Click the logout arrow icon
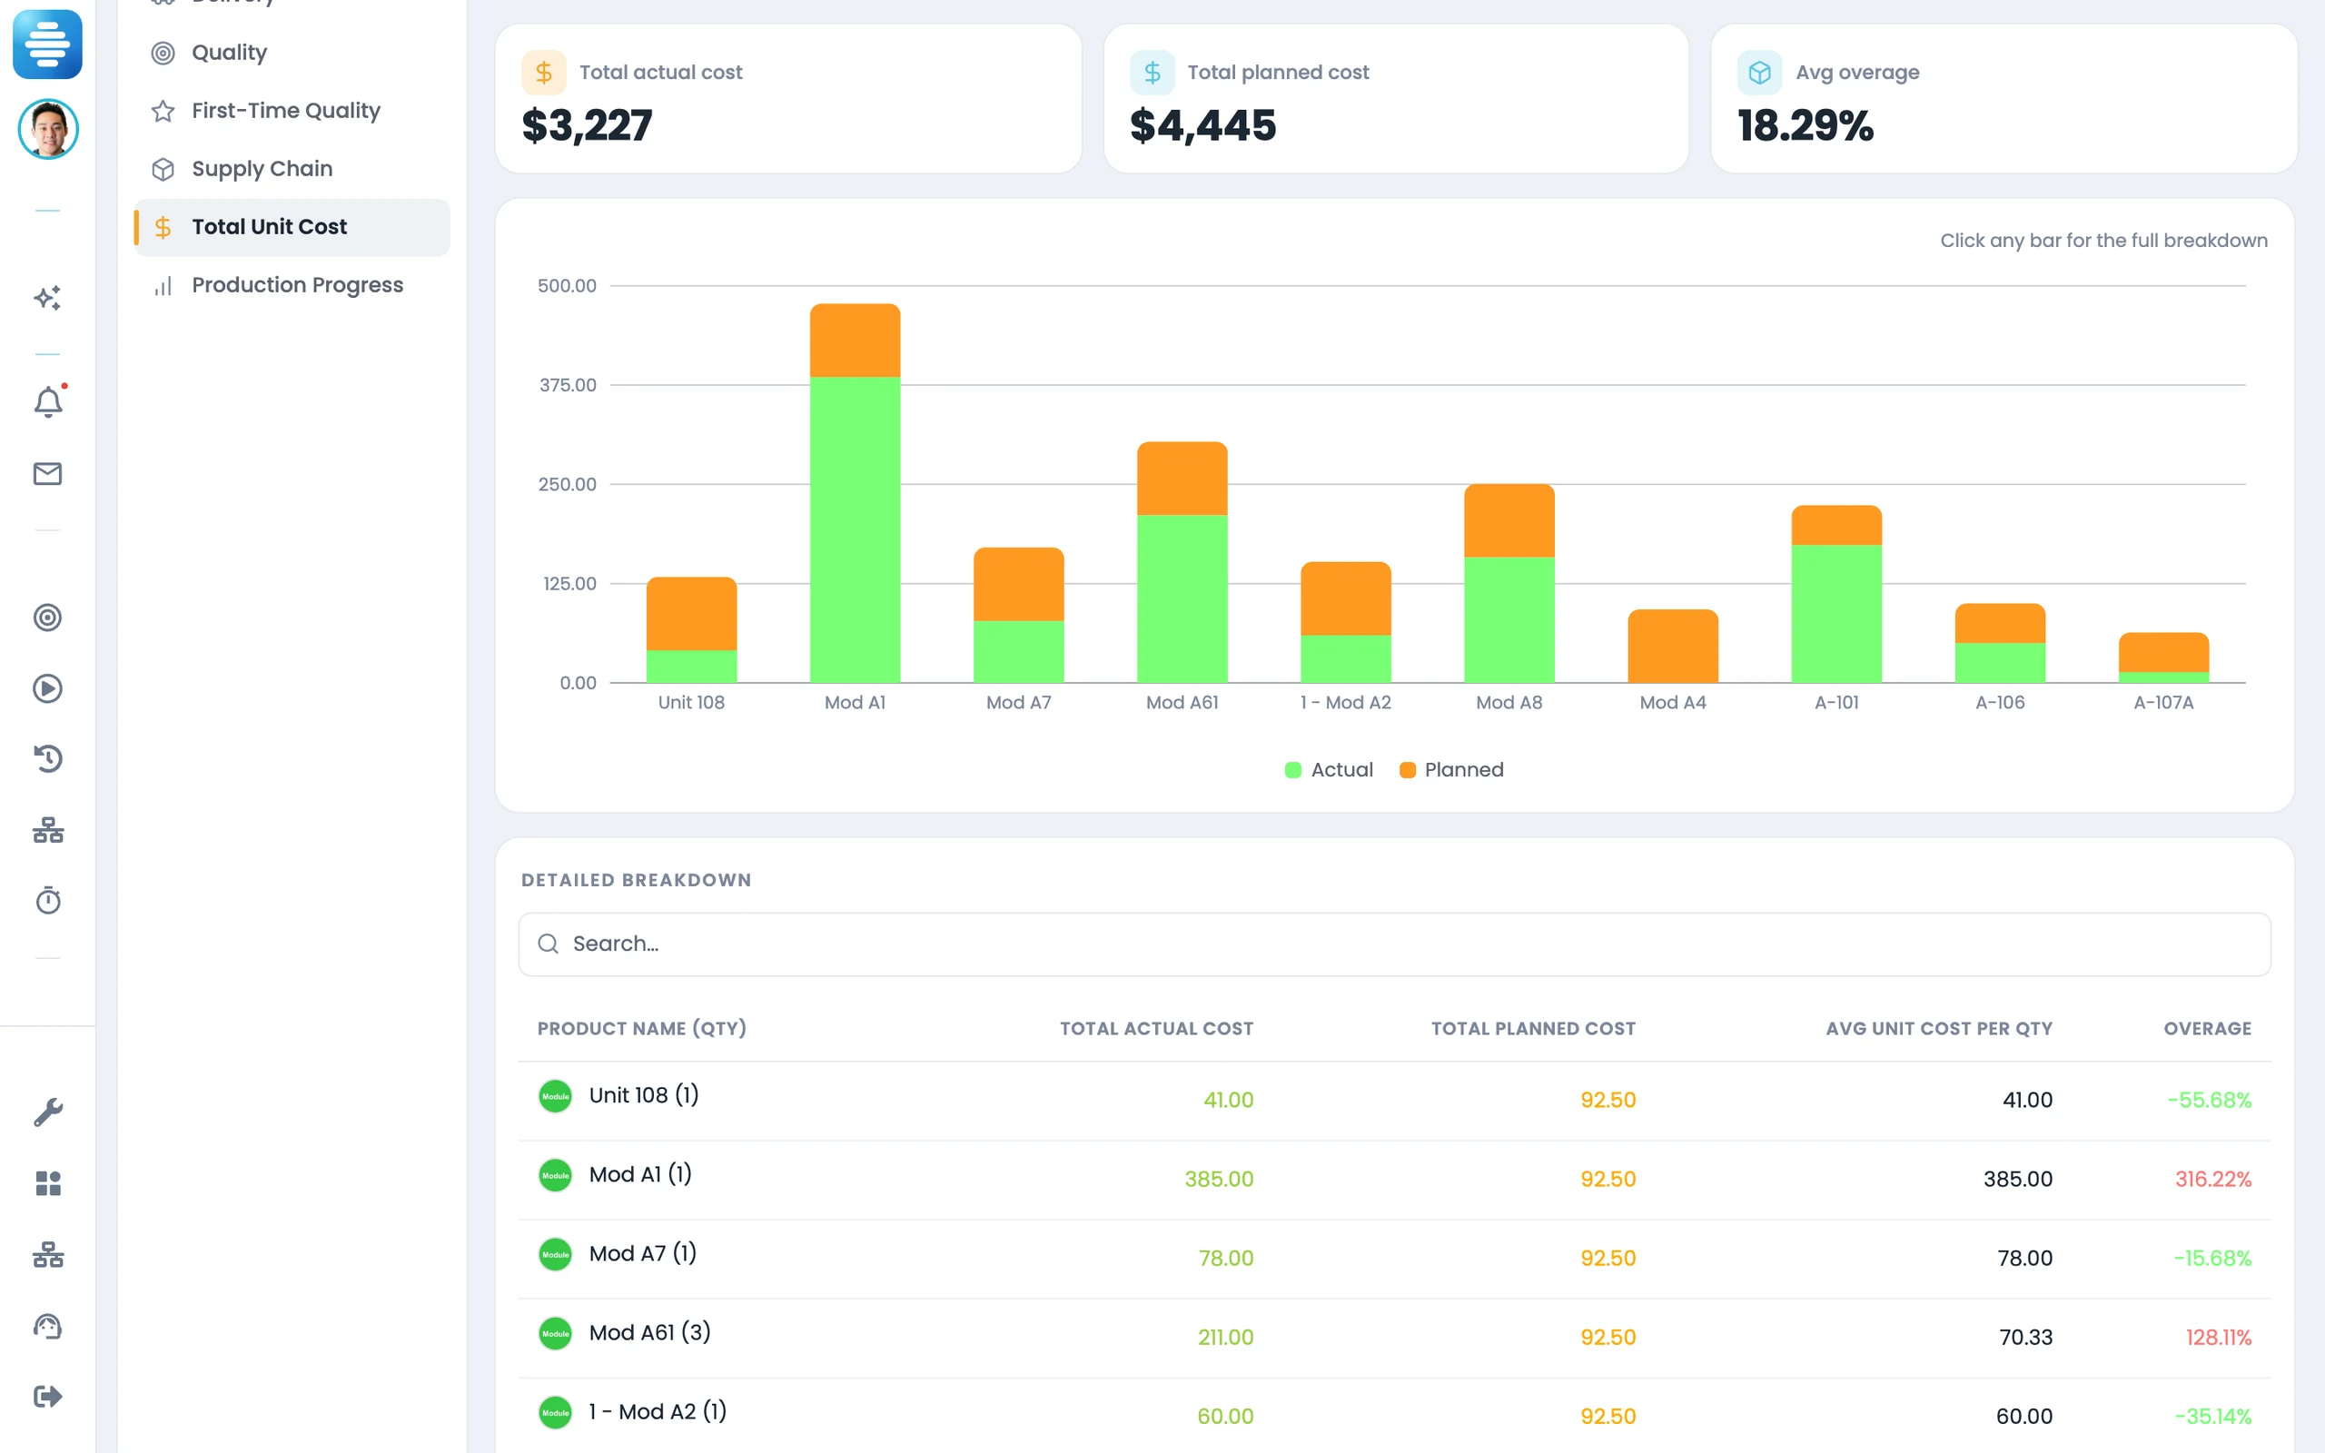The height and width of the screenshot is (1453, 2325). click(48, 1397)
